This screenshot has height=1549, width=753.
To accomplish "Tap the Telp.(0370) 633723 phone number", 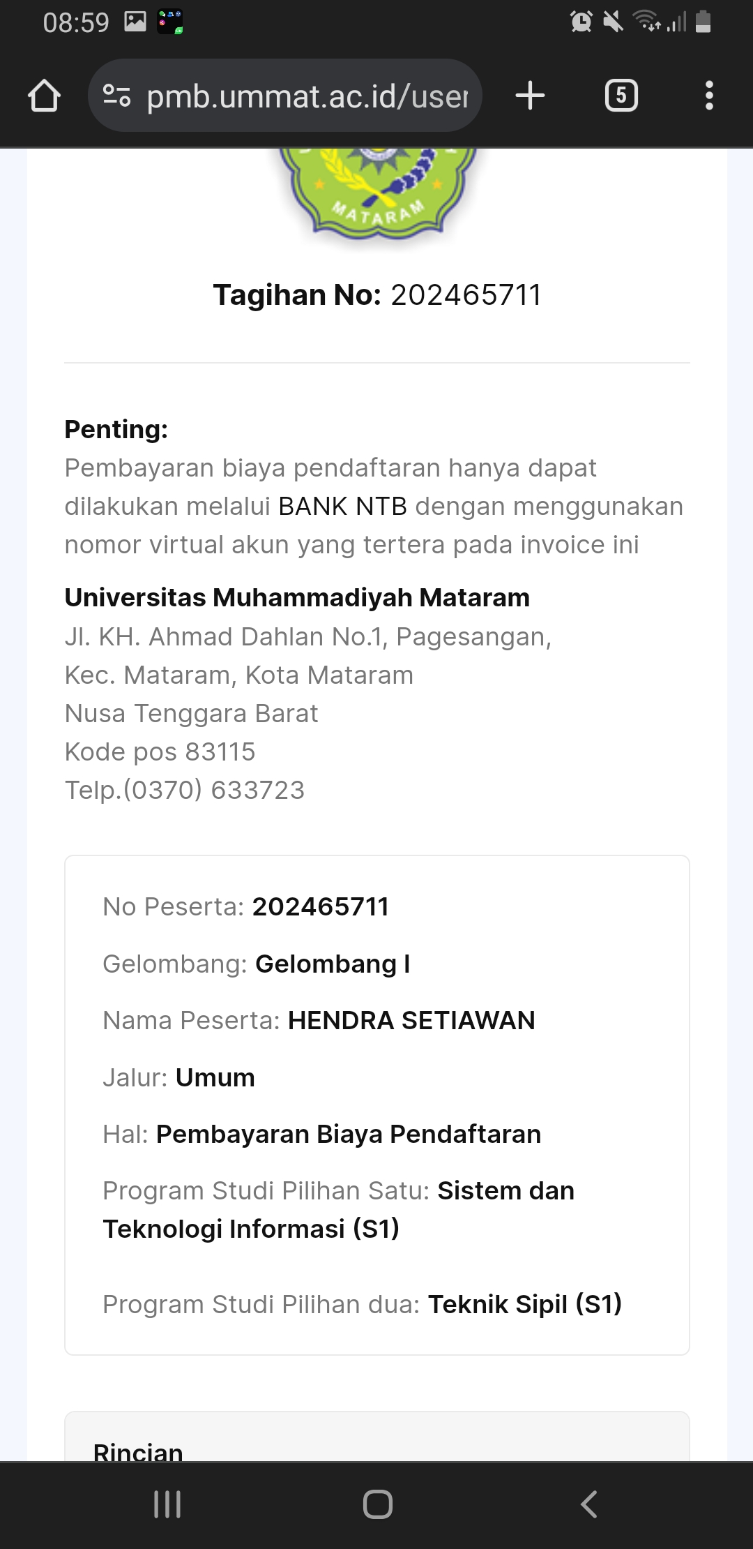I will (185, 791).
